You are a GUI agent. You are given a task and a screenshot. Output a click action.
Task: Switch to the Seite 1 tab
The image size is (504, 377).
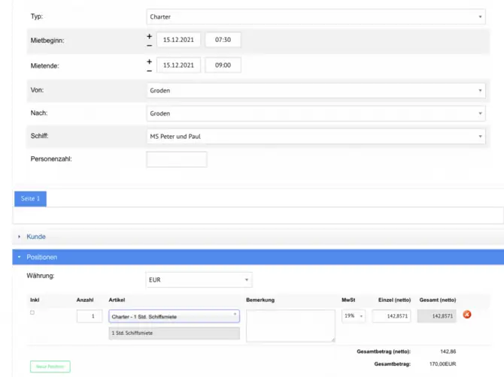coord(31,198)
